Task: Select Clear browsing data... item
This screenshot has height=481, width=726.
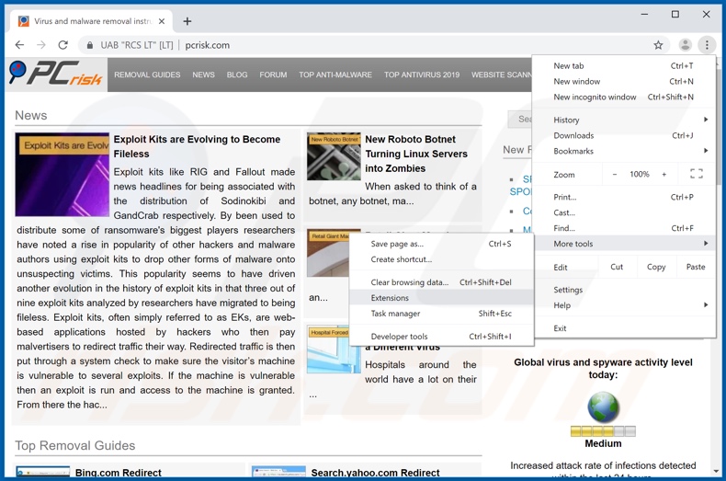Action: 441,282
